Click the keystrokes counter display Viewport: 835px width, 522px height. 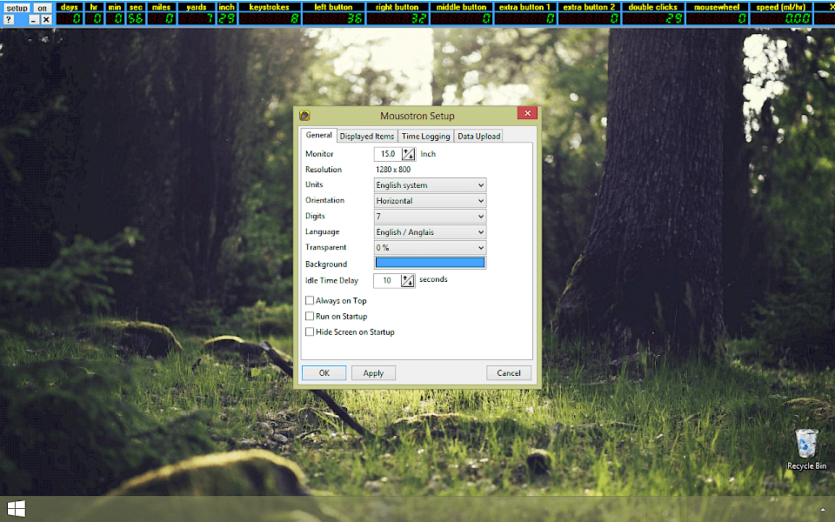pyautogui.click(x=270, y=18)
